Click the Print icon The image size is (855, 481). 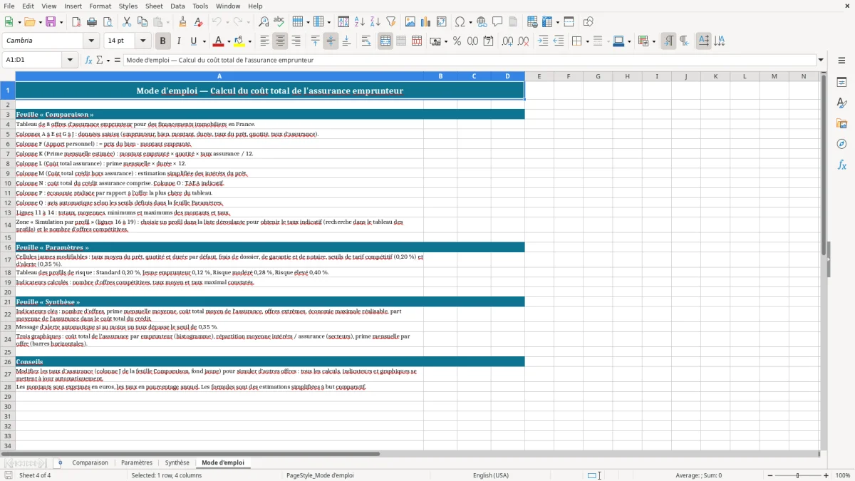pos(92,22)
